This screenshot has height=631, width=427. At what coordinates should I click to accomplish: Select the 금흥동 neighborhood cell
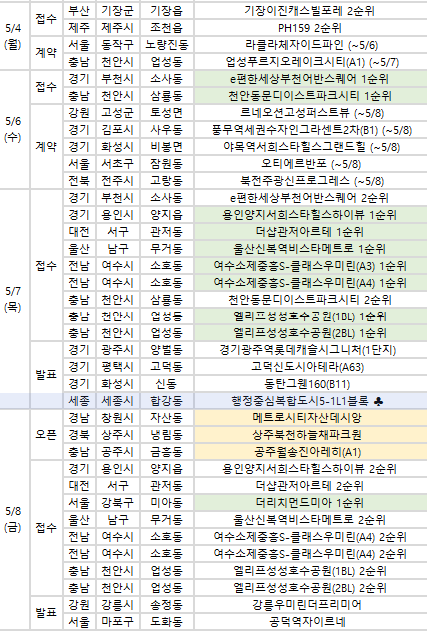coord(166,452)
